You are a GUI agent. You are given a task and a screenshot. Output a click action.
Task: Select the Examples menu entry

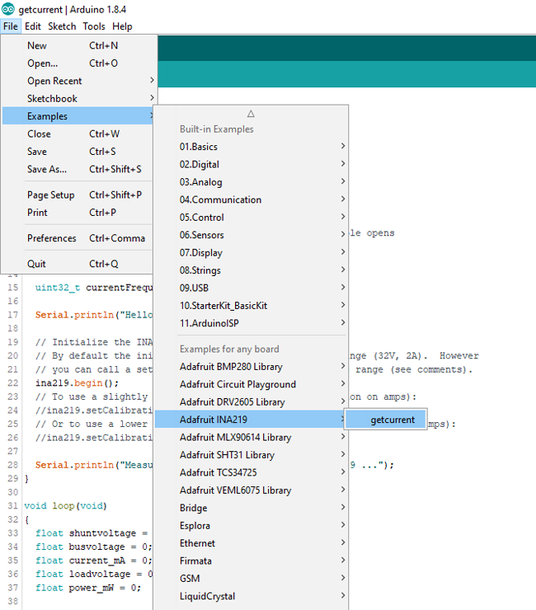coord(78,116)
